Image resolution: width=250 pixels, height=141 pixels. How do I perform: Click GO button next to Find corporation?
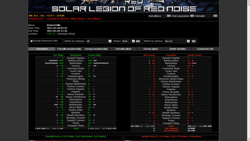click(192, 16)
